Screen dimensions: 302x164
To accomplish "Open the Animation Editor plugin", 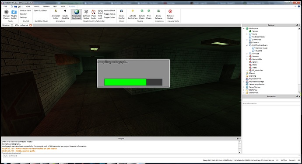I will tap(56, 14).
